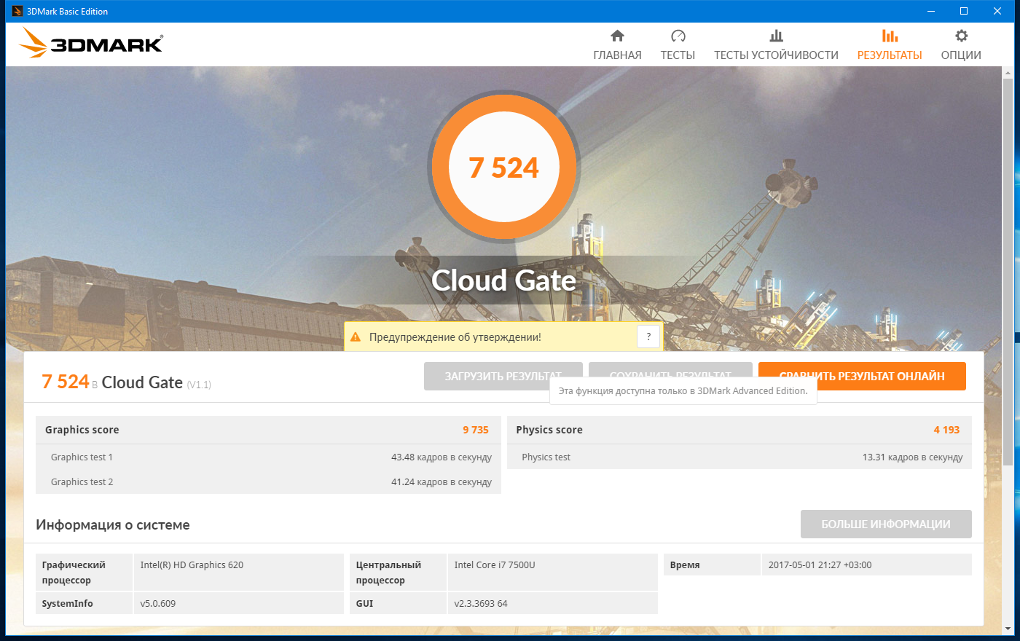Click the Physics score value 4 193

tap(946, 430)
